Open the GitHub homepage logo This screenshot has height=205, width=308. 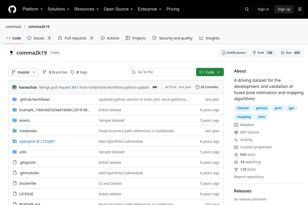[x=12, y=9]
